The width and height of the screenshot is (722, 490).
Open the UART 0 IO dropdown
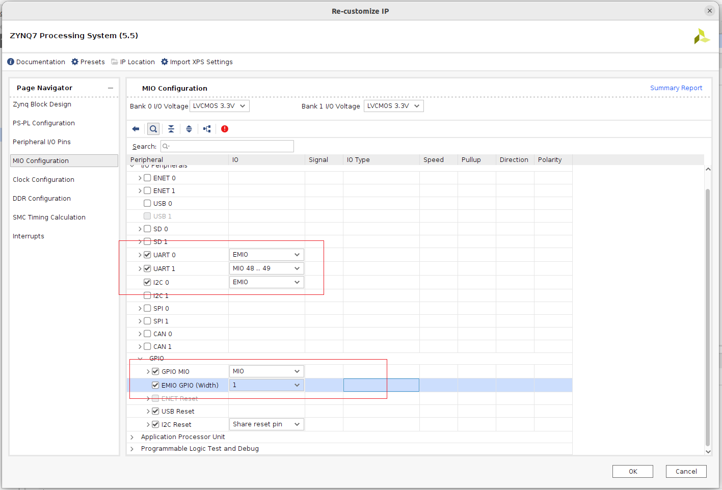pos(266,255)
